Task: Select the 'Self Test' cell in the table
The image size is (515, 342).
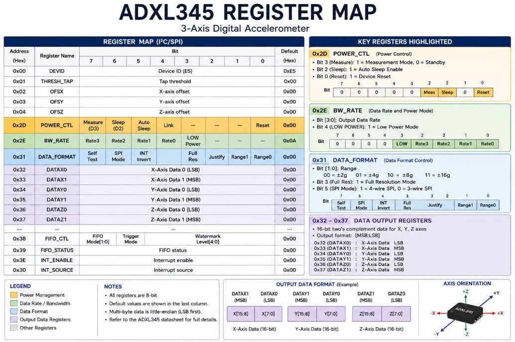Action: point(92,156)
